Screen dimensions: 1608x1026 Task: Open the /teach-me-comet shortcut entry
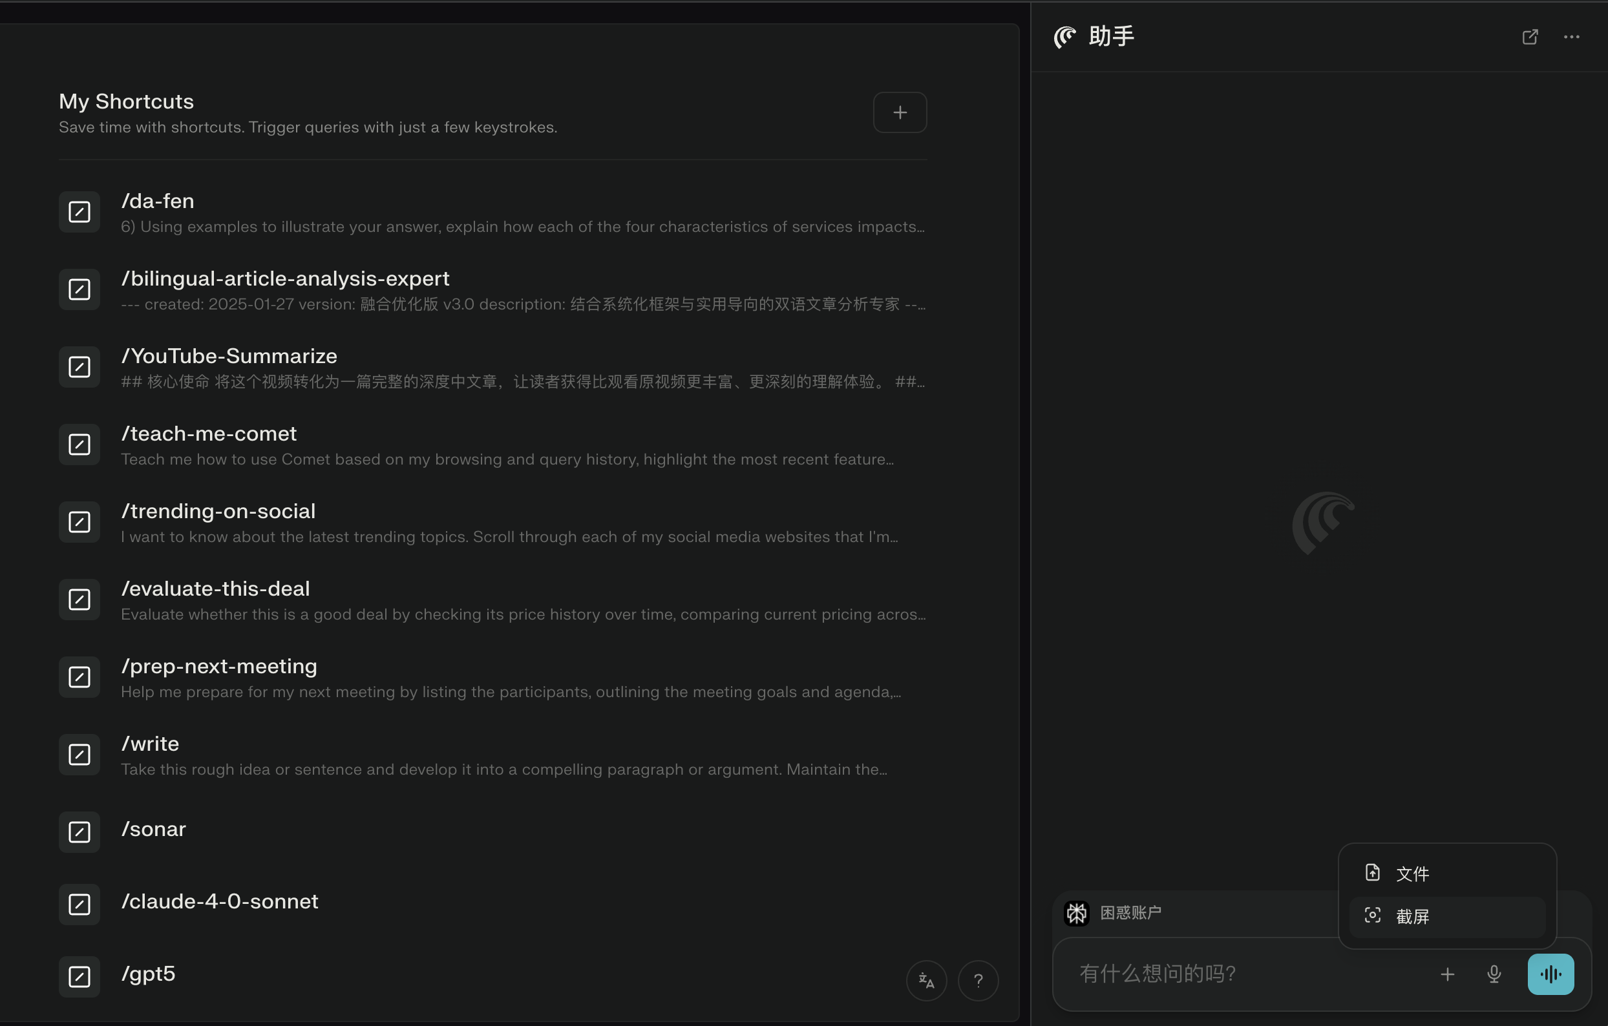coord(209,434)
